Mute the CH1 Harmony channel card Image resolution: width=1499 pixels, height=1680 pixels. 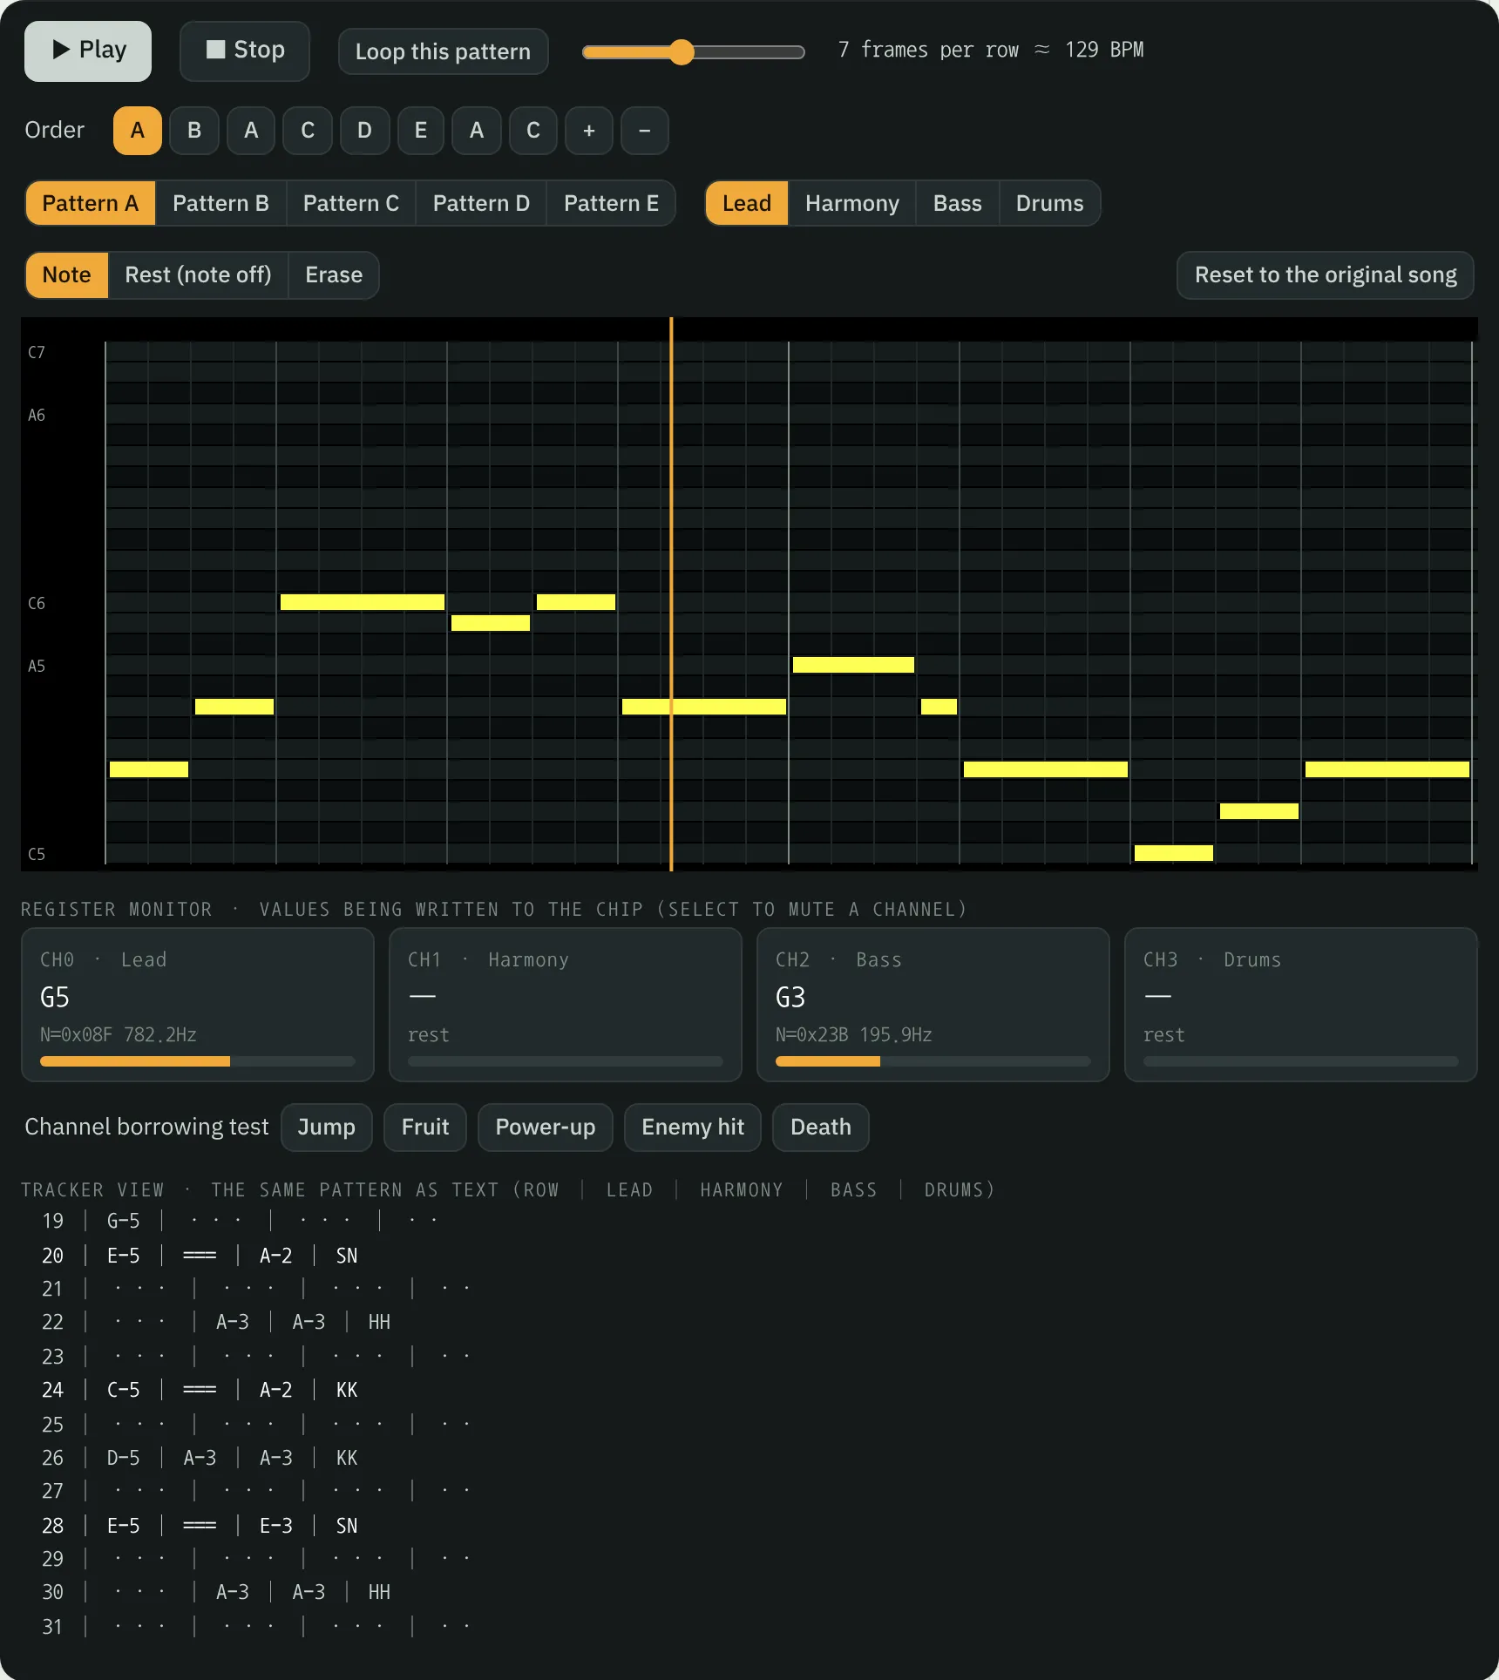point(566,1005)
